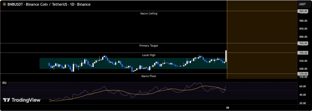Open the RSI indicator legend
This screenshot has height=111, width=312.
pos(4,83)
